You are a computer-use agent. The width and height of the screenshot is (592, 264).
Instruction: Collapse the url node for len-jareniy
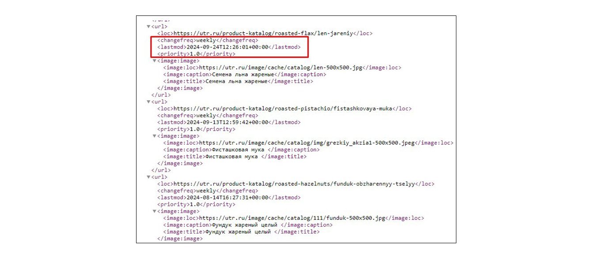(x=149, y=26)
